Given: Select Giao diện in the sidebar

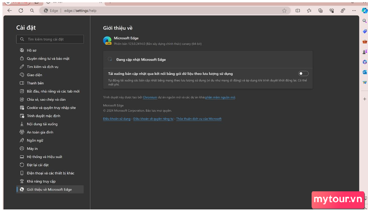Looking at the screenshot, I should click(50, 75).
